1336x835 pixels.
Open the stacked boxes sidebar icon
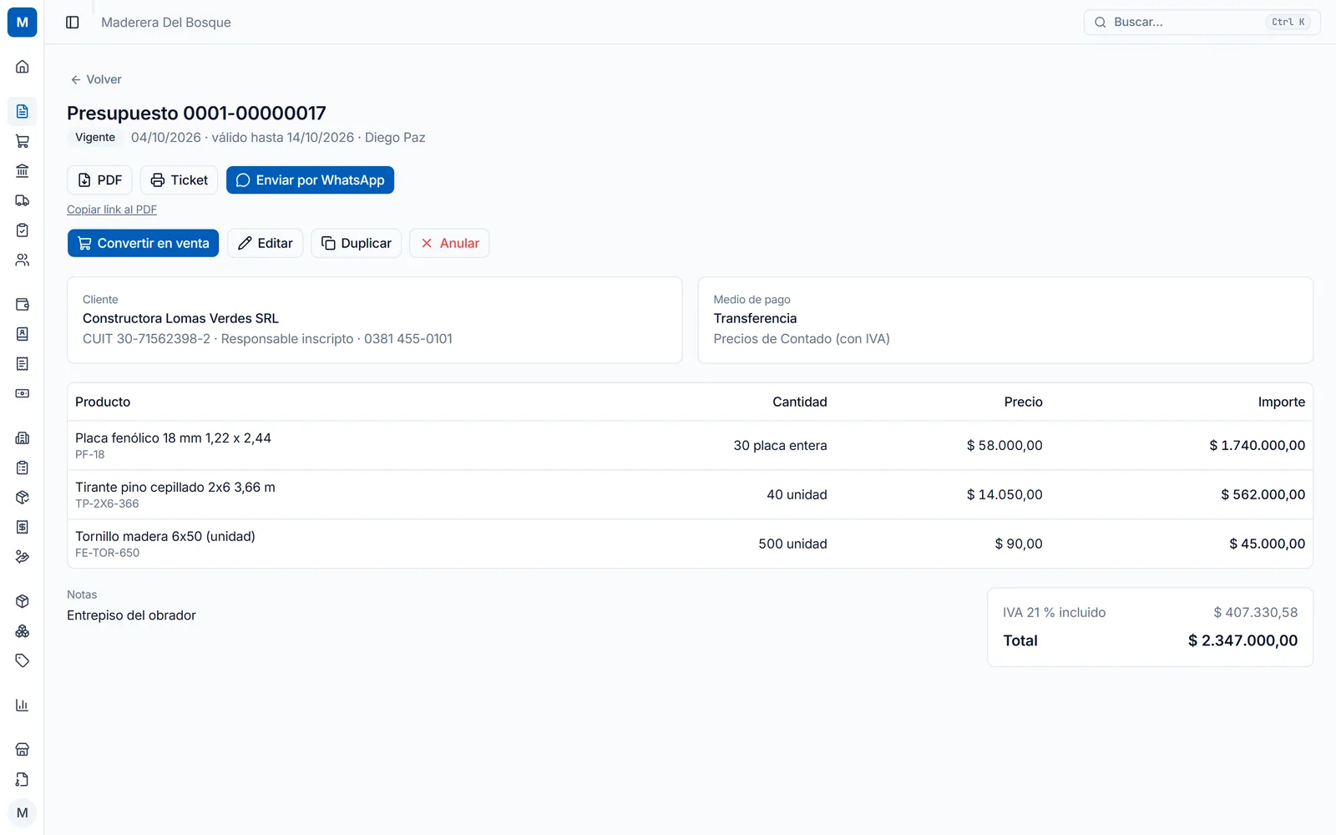23,631
